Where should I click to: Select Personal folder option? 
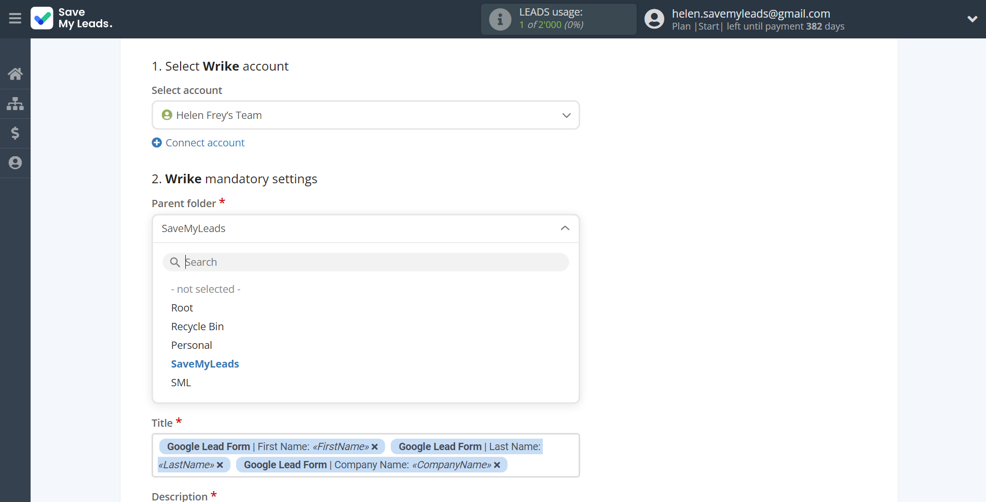(x=191, y=345)
